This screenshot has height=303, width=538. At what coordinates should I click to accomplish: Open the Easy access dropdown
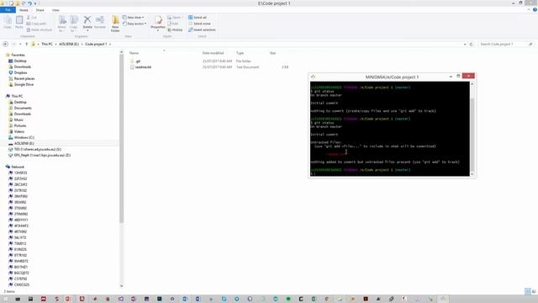[134, 24]
